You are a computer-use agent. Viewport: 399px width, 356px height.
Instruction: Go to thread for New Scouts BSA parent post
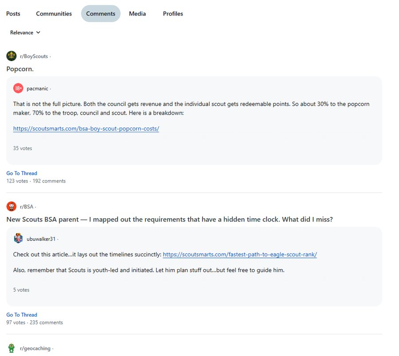point(22,315)
